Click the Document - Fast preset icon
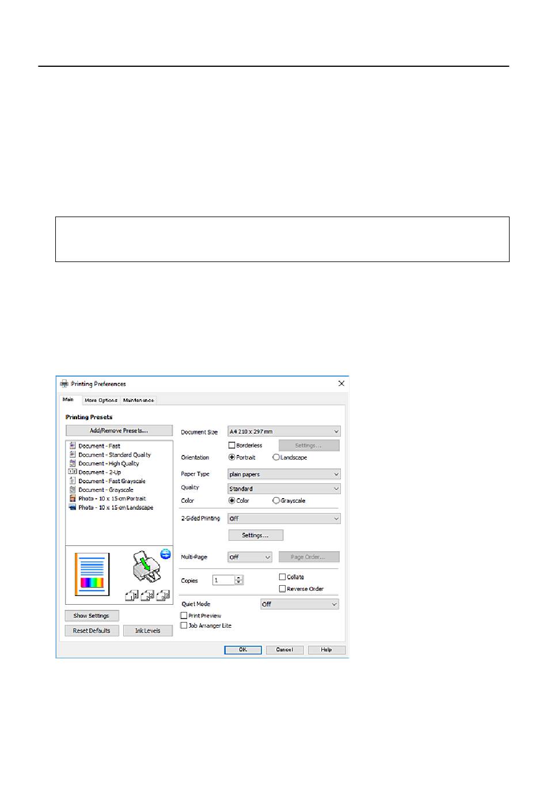Screen dimensions: 547x789 73,446
